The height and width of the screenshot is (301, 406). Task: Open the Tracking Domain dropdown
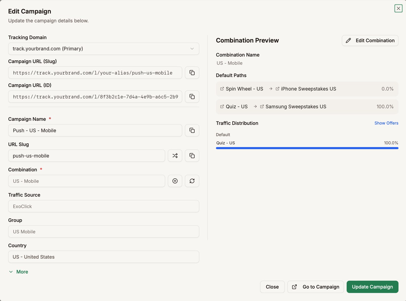104,49
